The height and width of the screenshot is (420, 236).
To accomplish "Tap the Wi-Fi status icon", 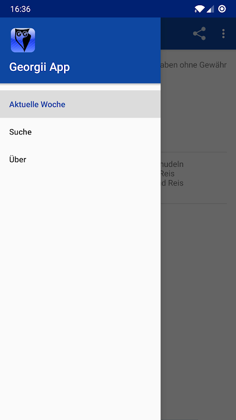I will coord(199,9).
